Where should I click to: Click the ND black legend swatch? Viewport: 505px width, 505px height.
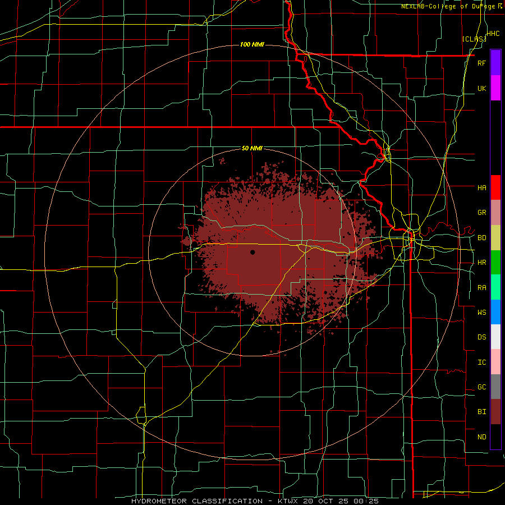click(495, 437)
